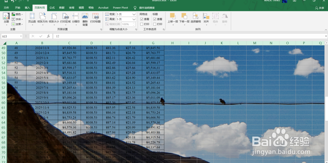The width and height of the screenshot is (328, 163).
Task: Click the undo arrow in quick access toolbar
Action: (12, 1)
